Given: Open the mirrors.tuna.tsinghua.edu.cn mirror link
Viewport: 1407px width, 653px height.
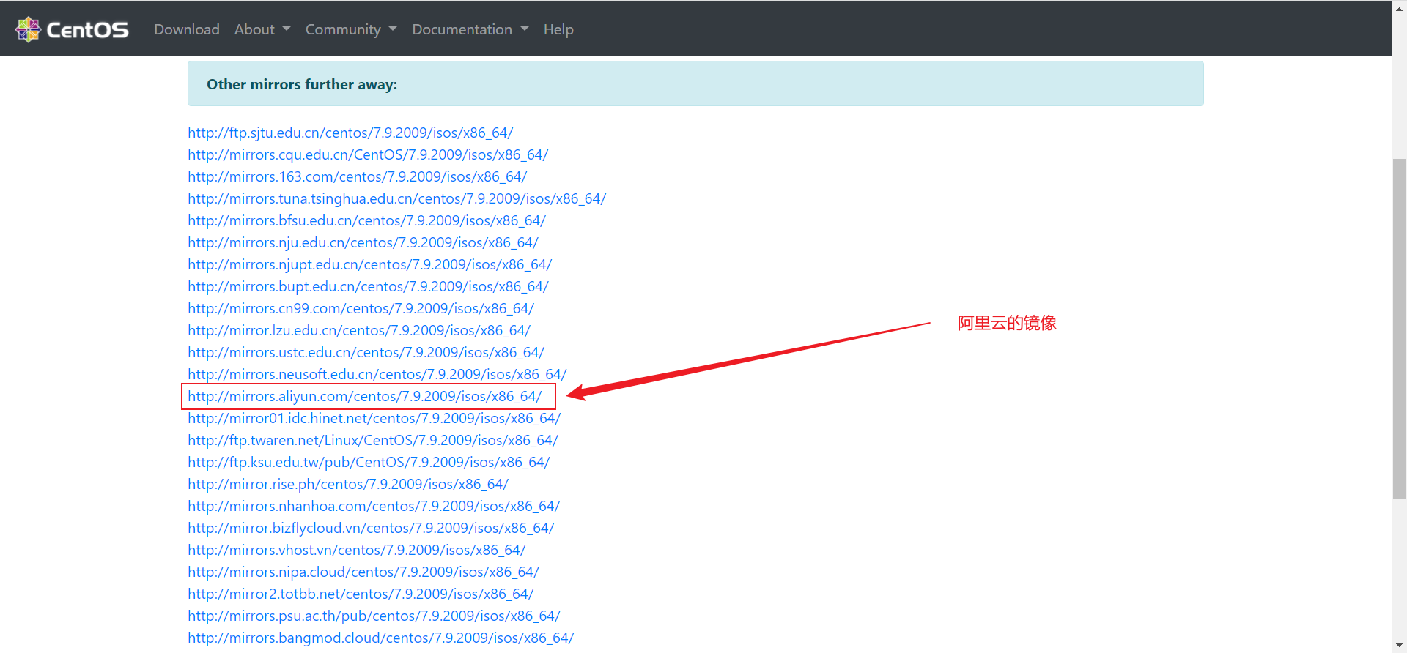Looking at the screenshot, I should pyautogui.click(x=396, y=198).
